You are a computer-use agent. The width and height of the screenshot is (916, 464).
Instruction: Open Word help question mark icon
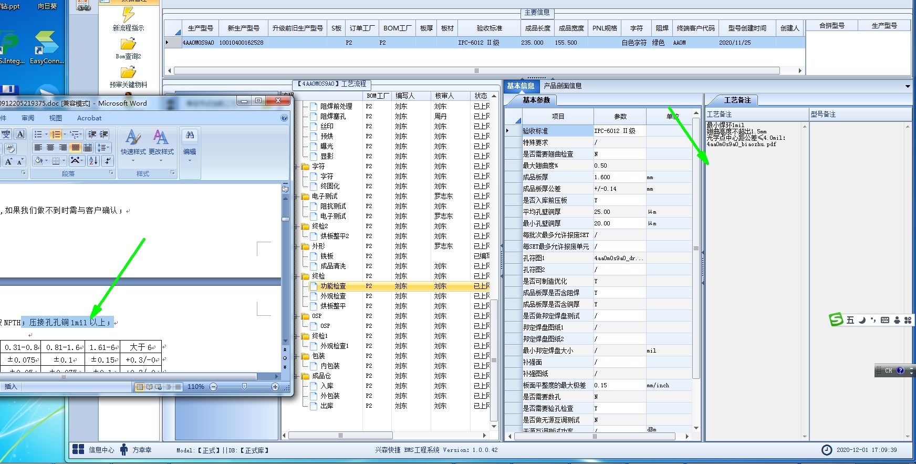click(284, 118)
